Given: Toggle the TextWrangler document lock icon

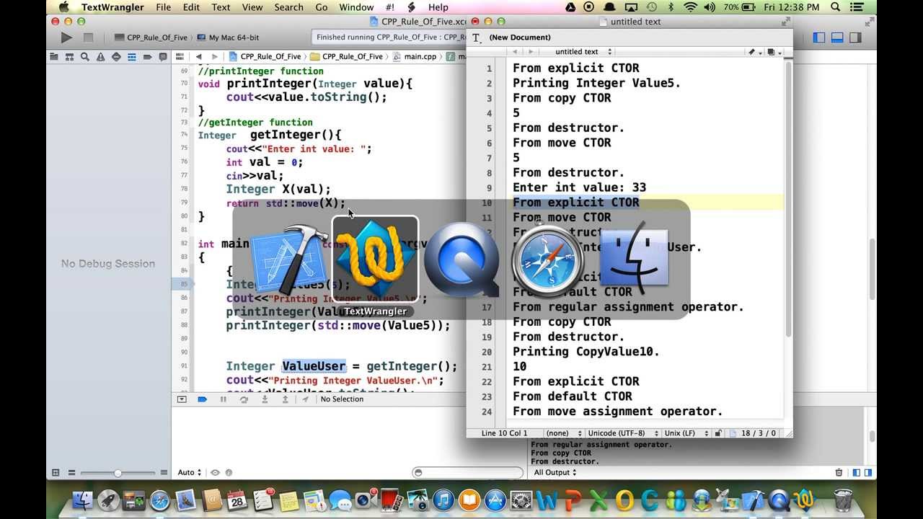Looking at the screenshot, I should (717, 433).
